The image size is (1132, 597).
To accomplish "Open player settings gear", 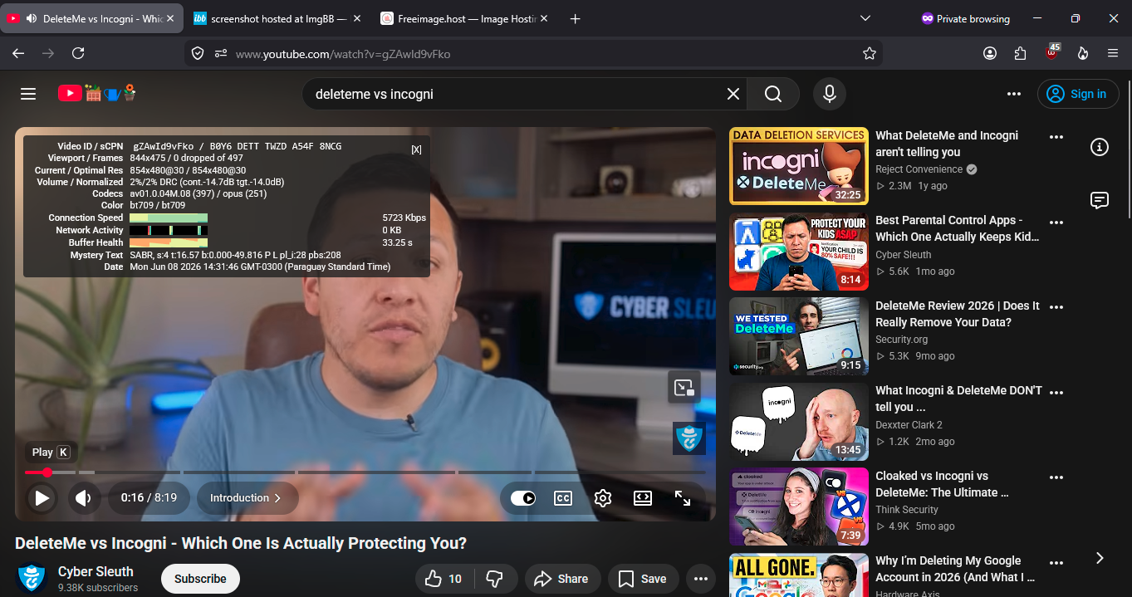I will point(603,498).
